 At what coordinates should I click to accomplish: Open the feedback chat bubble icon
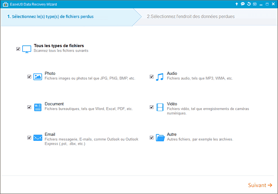(x=242, y=4)
